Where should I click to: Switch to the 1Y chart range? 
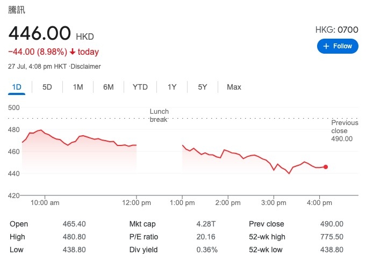172,87
